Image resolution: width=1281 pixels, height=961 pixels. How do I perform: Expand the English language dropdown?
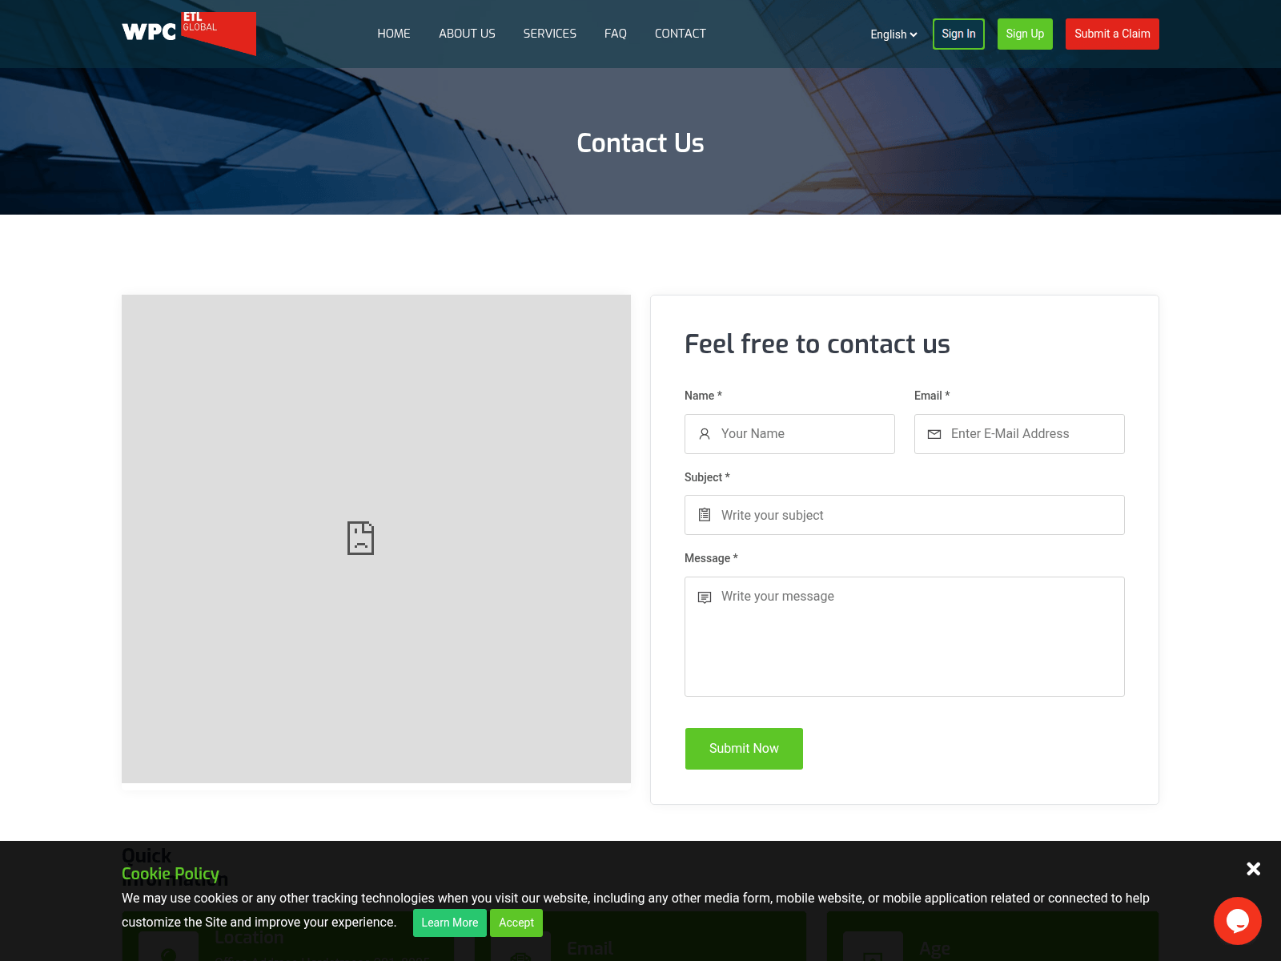(893, 34)
